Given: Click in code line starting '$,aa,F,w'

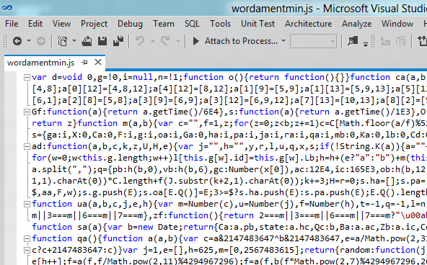Looking at the screenshot, I should coord(229,192).
